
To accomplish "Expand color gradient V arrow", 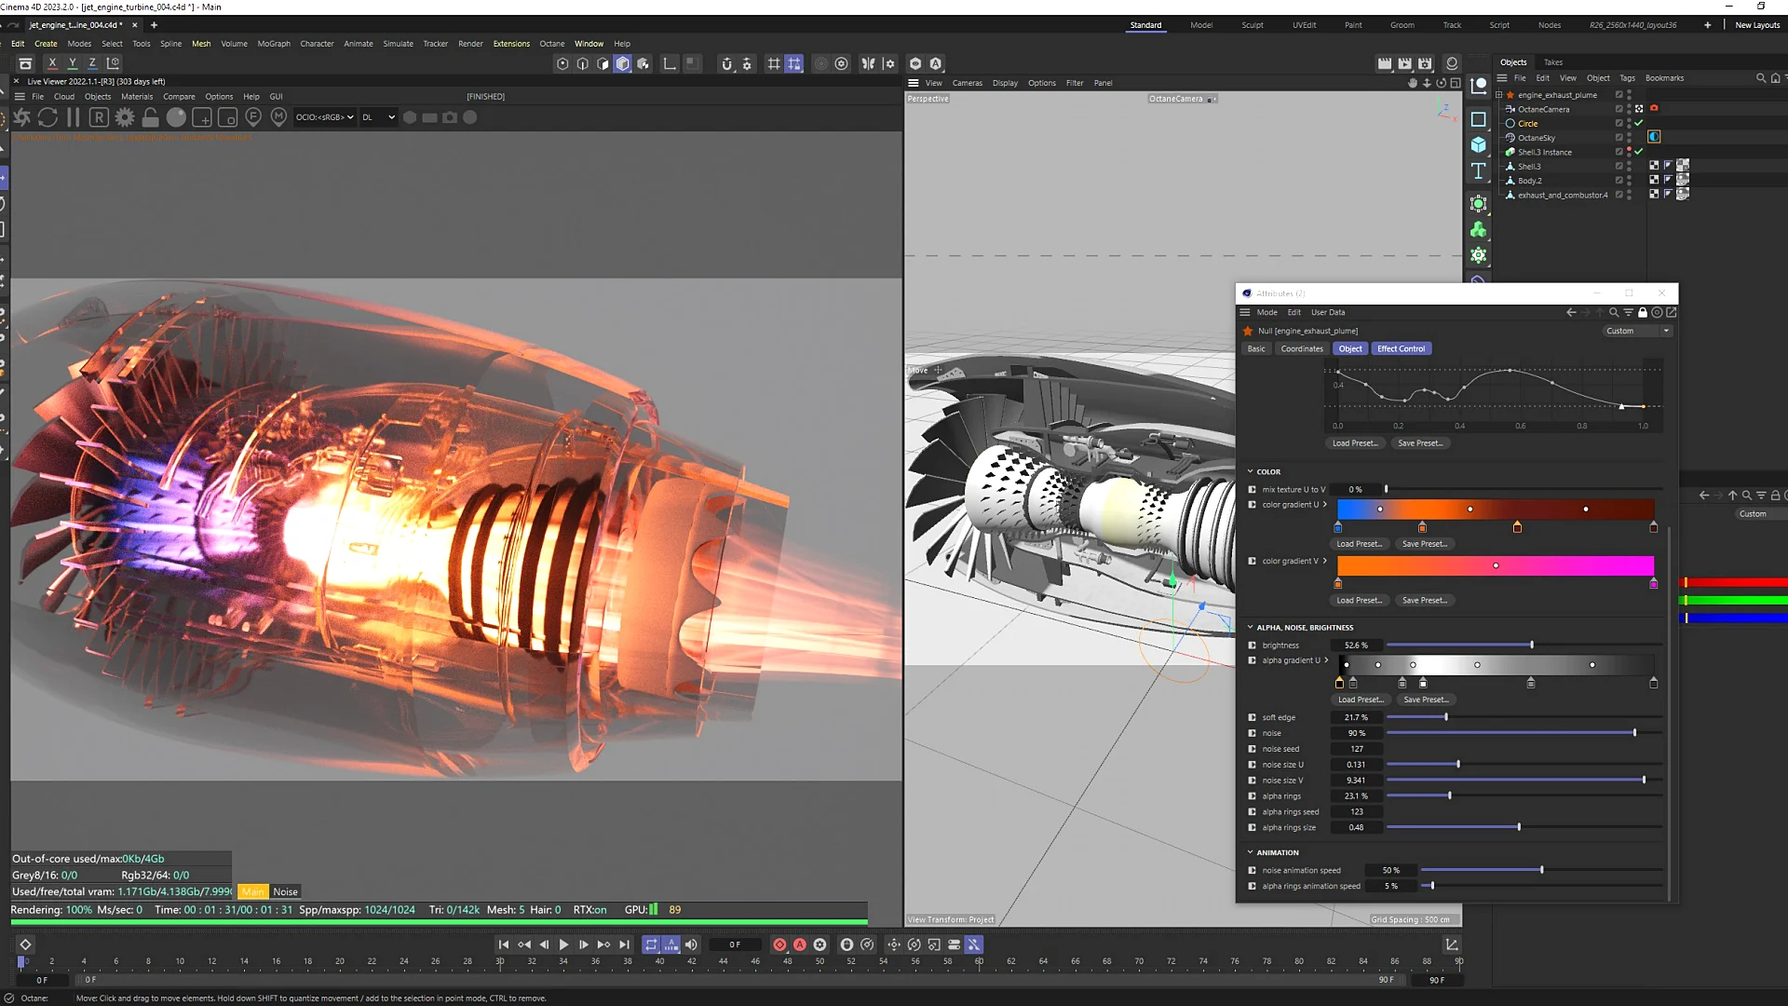I will (1325, 561).
